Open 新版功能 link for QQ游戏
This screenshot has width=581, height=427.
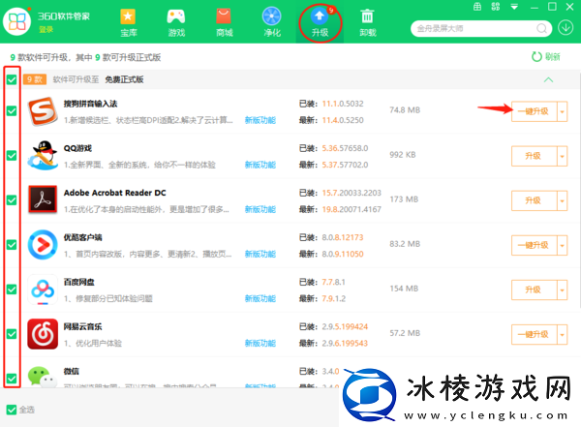point(260,165)
